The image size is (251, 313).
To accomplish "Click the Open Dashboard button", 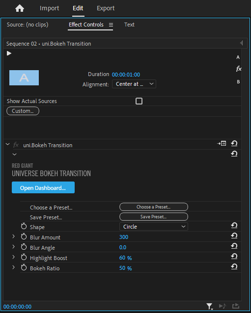I will [x=43, y=187].
